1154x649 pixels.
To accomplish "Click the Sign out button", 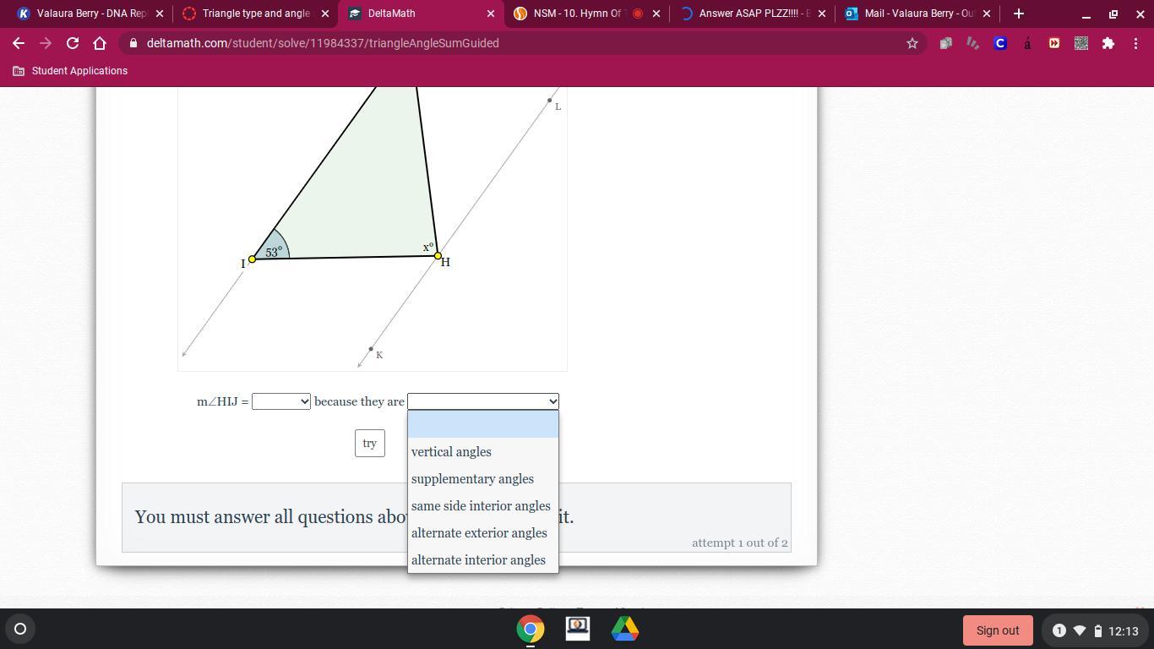I will 997,630.
